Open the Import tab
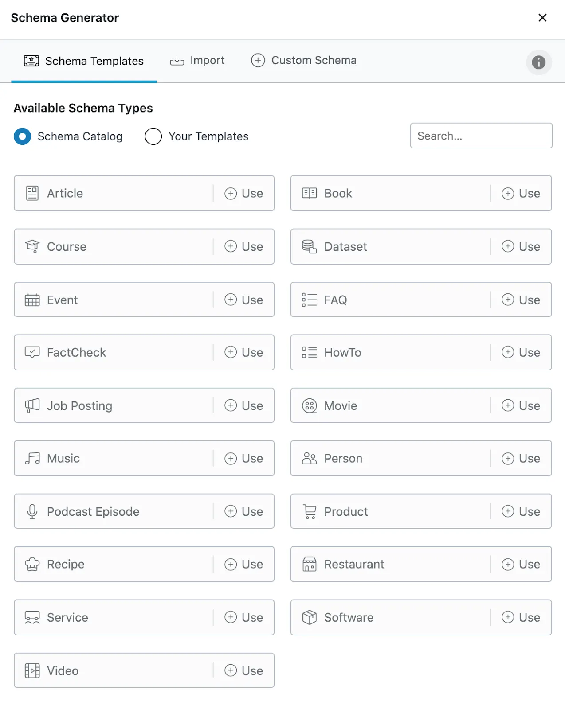 pyautogui.click(x=197, y=60)
